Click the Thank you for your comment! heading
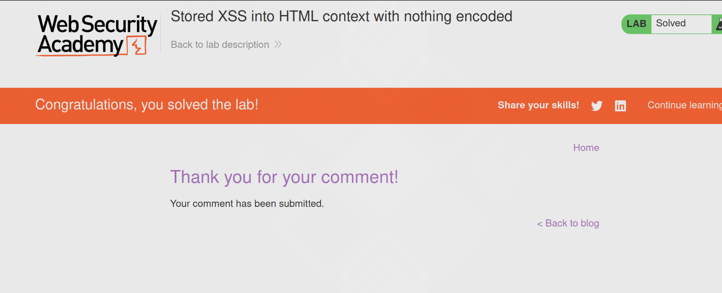Screen dimensions: 722x293 coord(284,177)
